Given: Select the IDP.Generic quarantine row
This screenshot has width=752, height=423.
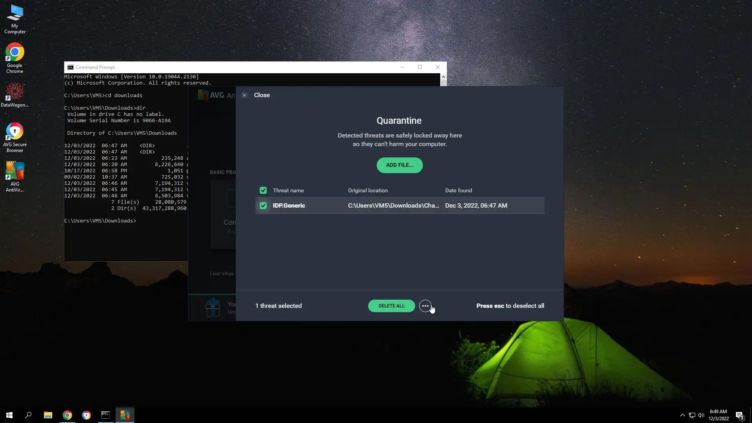Looking at the screenshot, I should tap(399, 206).
